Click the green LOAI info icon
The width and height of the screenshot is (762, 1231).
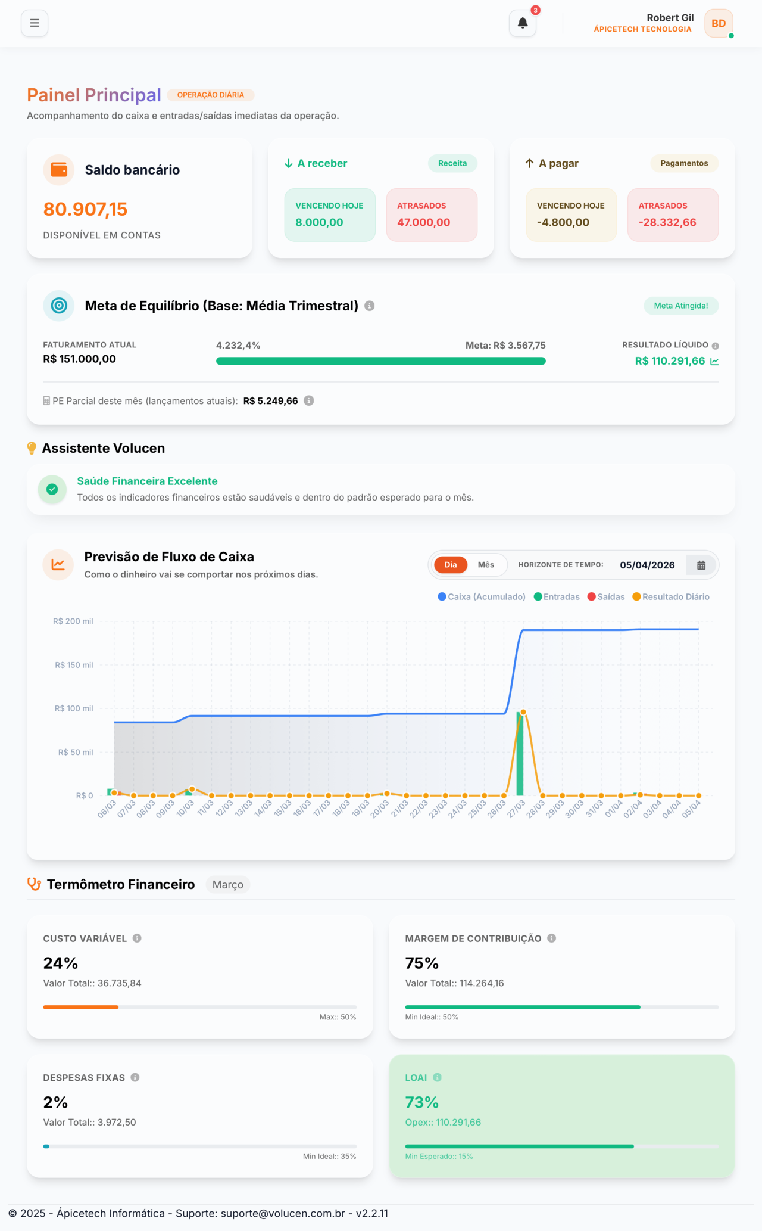pyautogui.click(x=438, y=1077)
